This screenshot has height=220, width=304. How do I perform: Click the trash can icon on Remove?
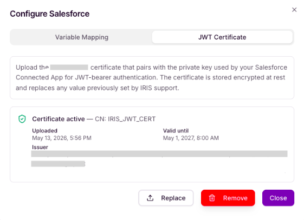point(212,198)
